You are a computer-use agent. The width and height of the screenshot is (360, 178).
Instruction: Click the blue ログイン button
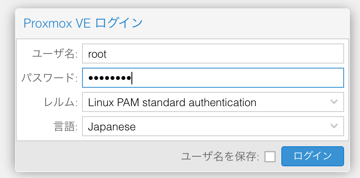click(312, 156)
